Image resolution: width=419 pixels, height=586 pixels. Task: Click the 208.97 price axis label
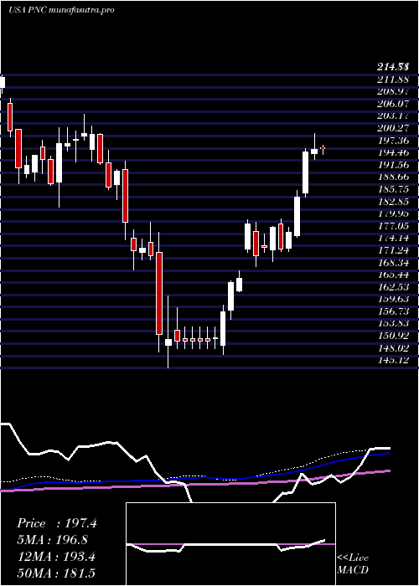(x=392, y=91)
